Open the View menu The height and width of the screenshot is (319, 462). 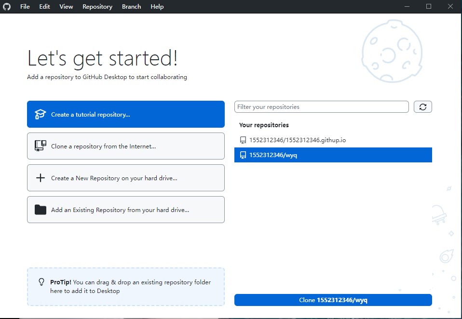tap(66, 7)
